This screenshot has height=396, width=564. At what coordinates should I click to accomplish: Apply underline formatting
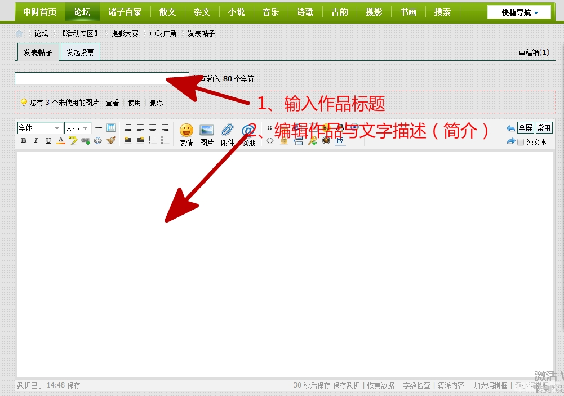[x=48, y=141]
